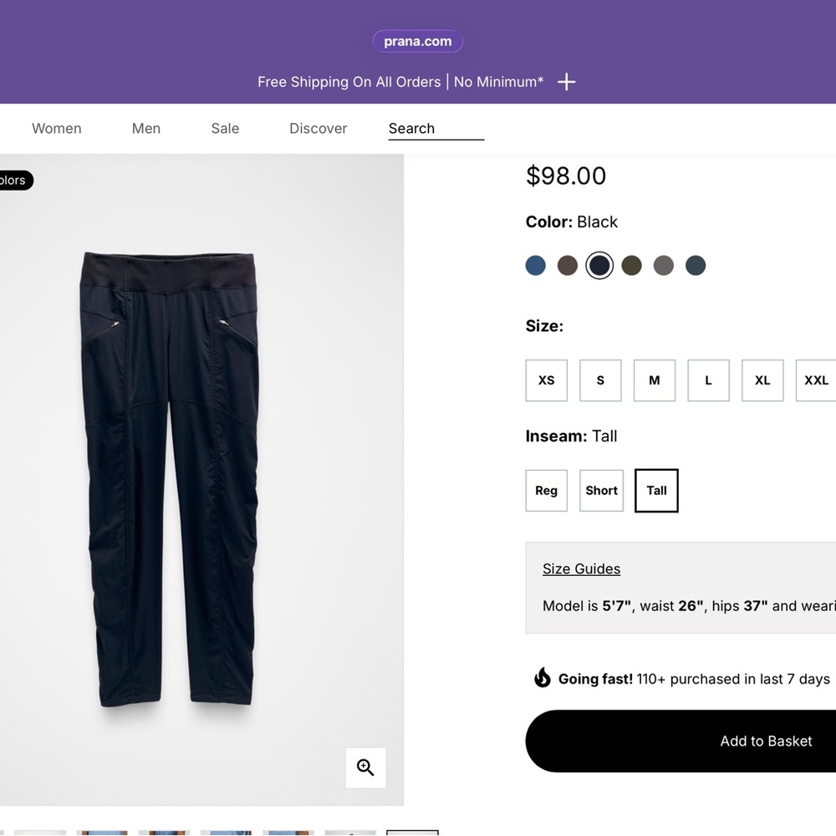Pick the gray color swatch
This screenshot has width=836, height=836.
663,266
